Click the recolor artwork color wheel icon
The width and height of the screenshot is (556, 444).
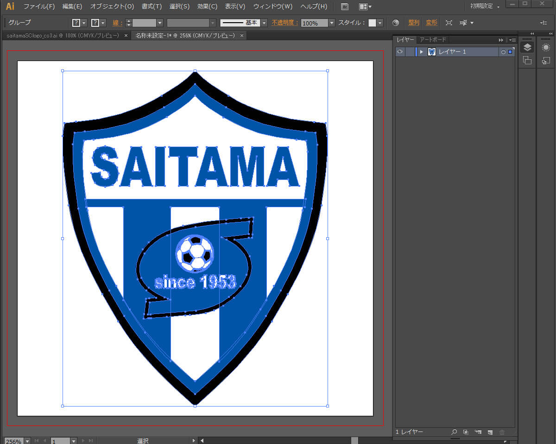pyautogui.click(x=395, y=23)
